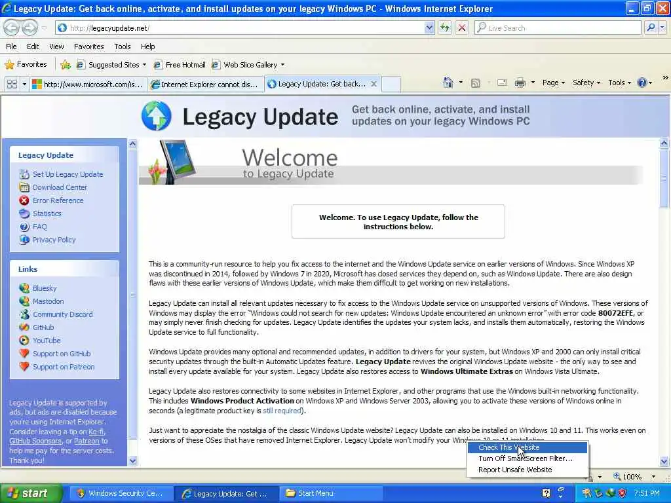Click the taskbar help question icon
The height and width of the screenshot is (503, 671).
point(546,493)
